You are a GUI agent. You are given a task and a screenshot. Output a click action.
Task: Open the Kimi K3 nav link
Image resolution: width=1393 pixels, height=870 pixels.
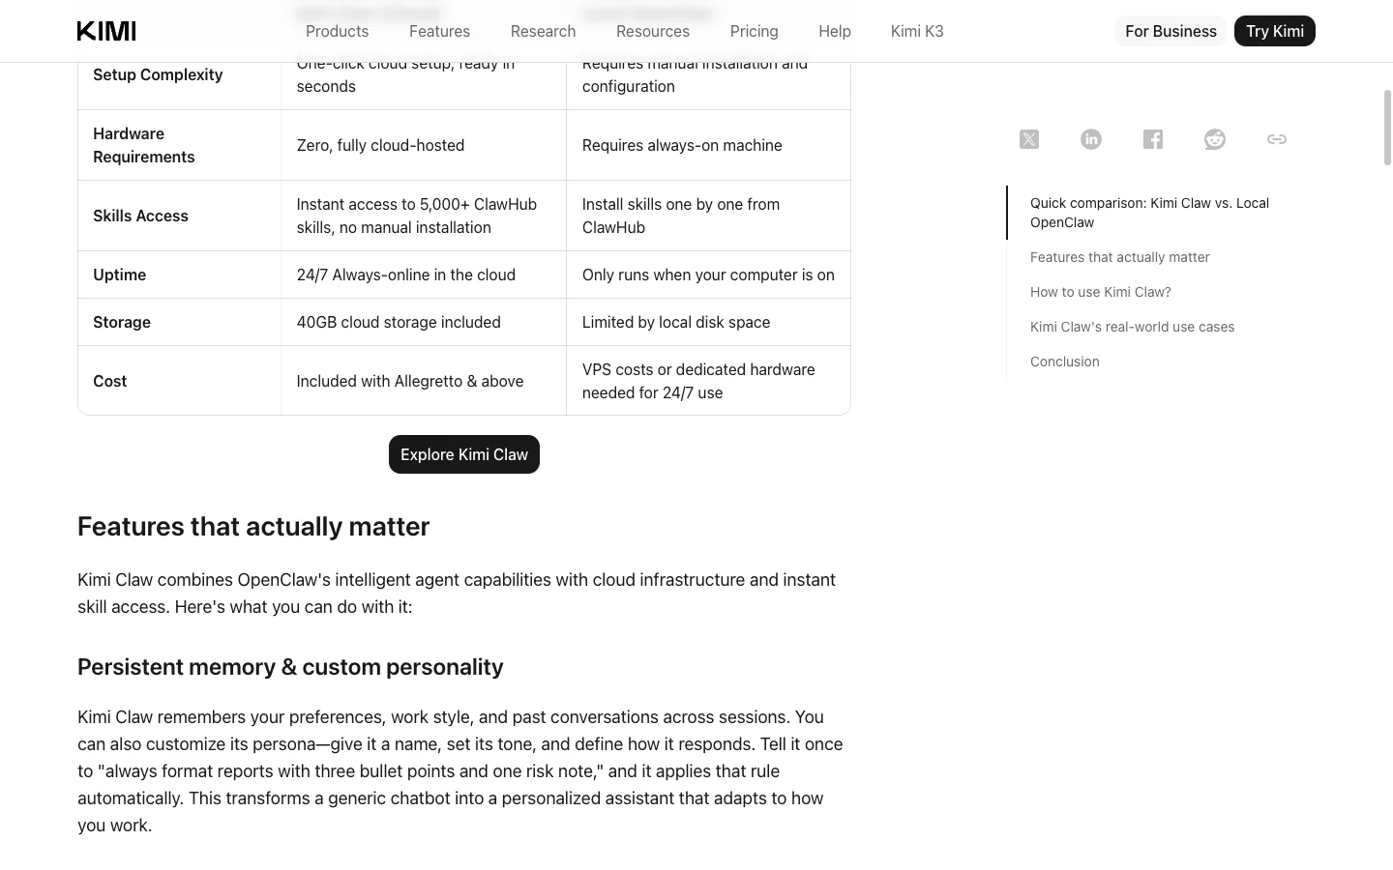pyautogui.click(x=917, y=31)
